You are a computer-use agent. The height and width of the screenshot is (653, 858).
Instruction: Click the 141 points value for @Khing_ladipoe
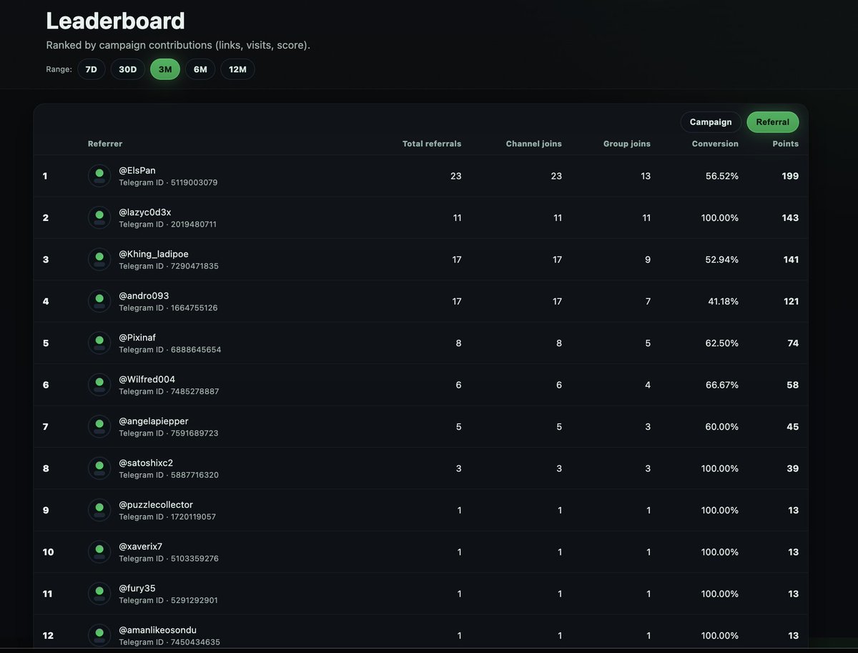pos(791,260)
